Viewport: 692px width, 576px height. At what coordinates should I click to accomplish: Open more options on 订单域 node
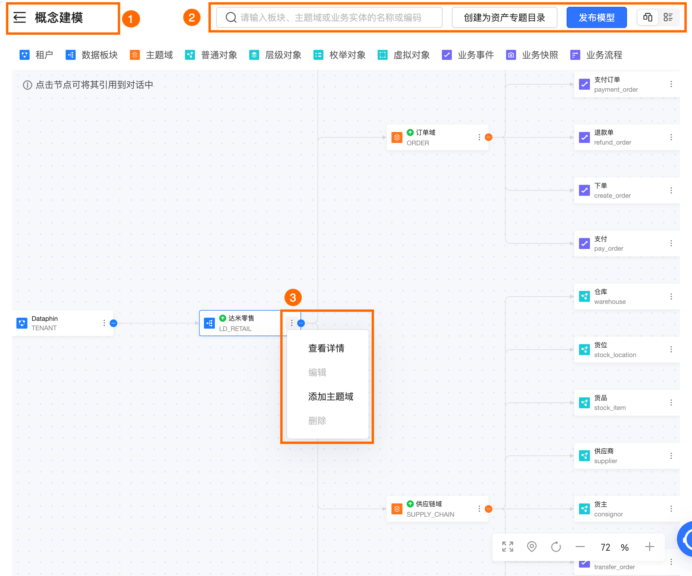pos(479,137)
